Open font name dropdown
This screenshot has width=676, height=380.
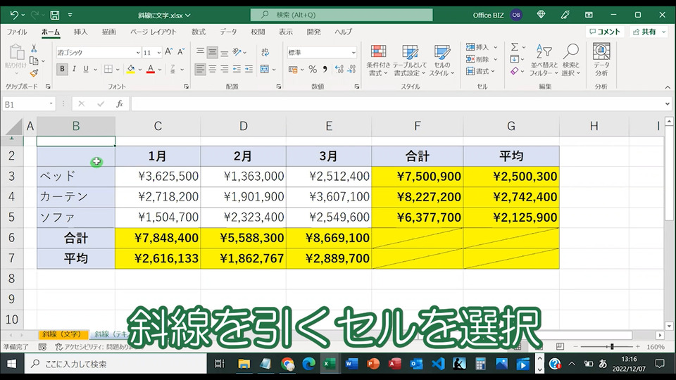[138, 53]
